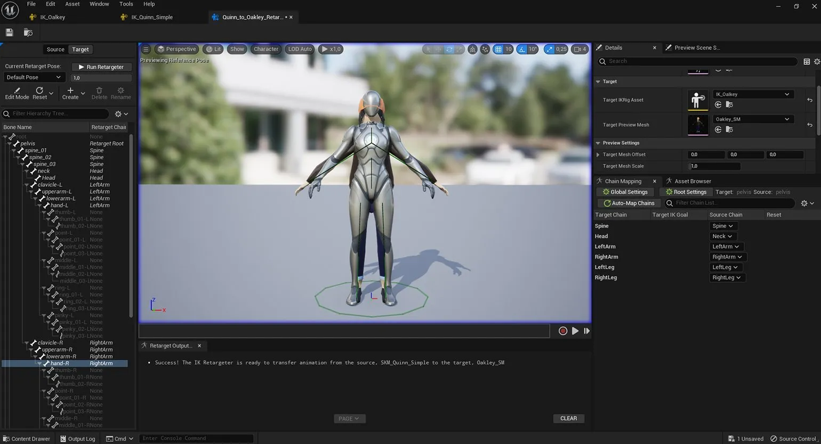Open the Spine source chain dropdown
Screen dimensions: 821x444
point(722,226)
